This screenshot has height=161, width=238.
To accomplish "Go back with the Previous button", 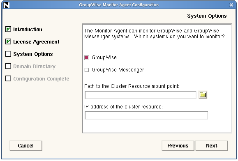I will (178, 146).
